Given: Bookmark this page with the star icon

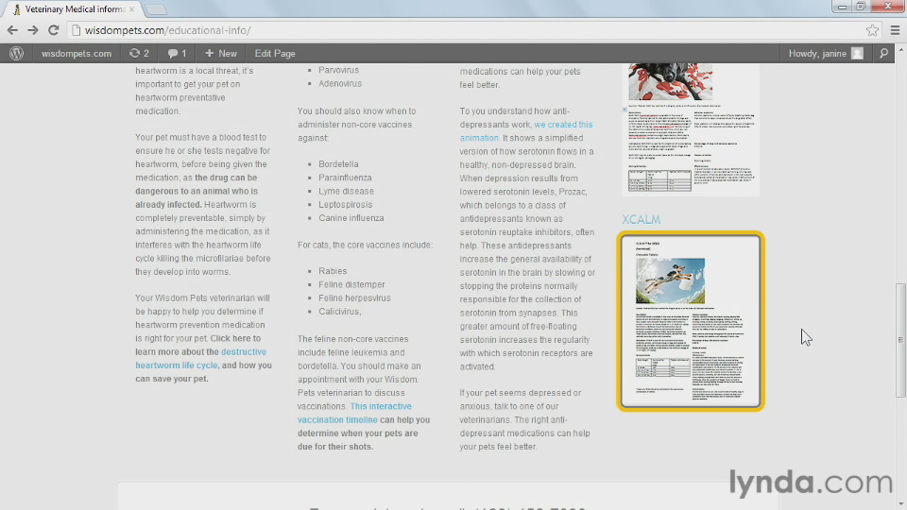Looking at the screenshot, I should [872, 30].
